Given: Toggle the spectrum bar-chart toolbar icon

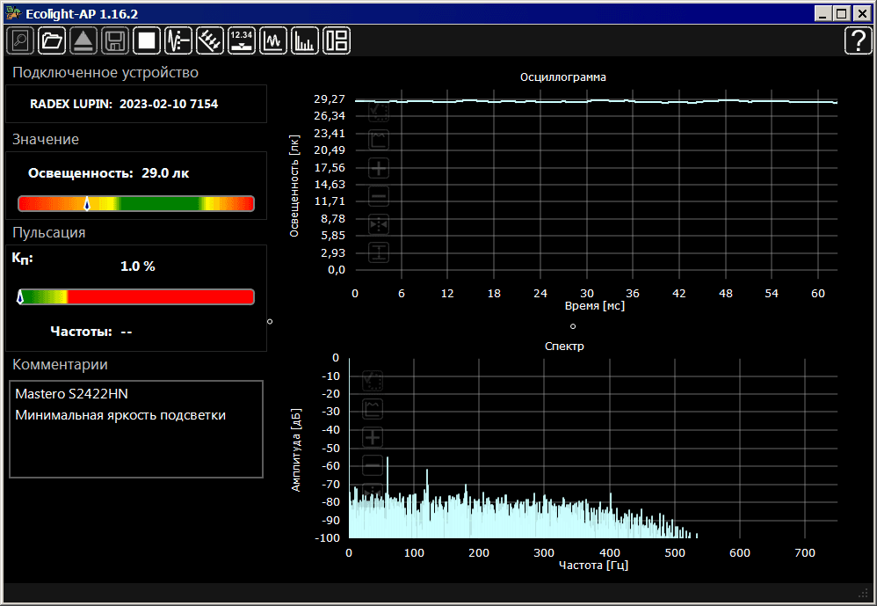Looking at the screenshot, I should [305, 40].
